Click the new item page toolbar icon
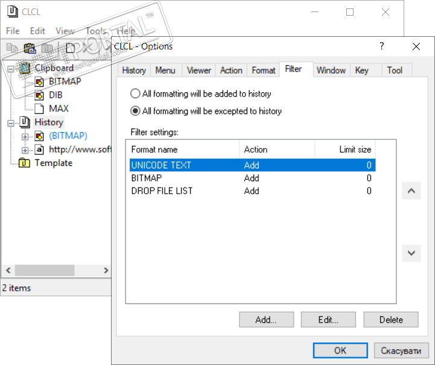The height and width of the screenshot is (365, 435). (x=71, y=48)
